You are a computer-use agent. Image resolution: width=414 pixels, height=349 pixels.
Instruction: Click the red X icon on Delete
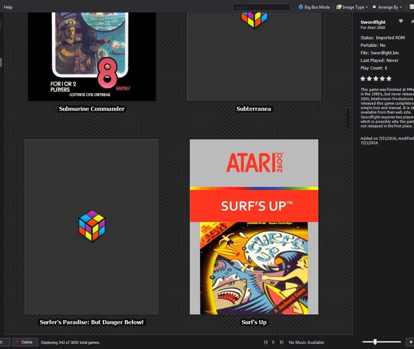click(18, 342)
